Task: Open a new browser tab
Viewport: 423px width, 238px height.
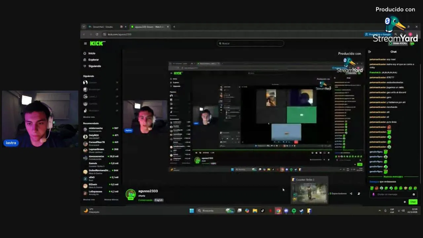Action: (x=174, y=27)
